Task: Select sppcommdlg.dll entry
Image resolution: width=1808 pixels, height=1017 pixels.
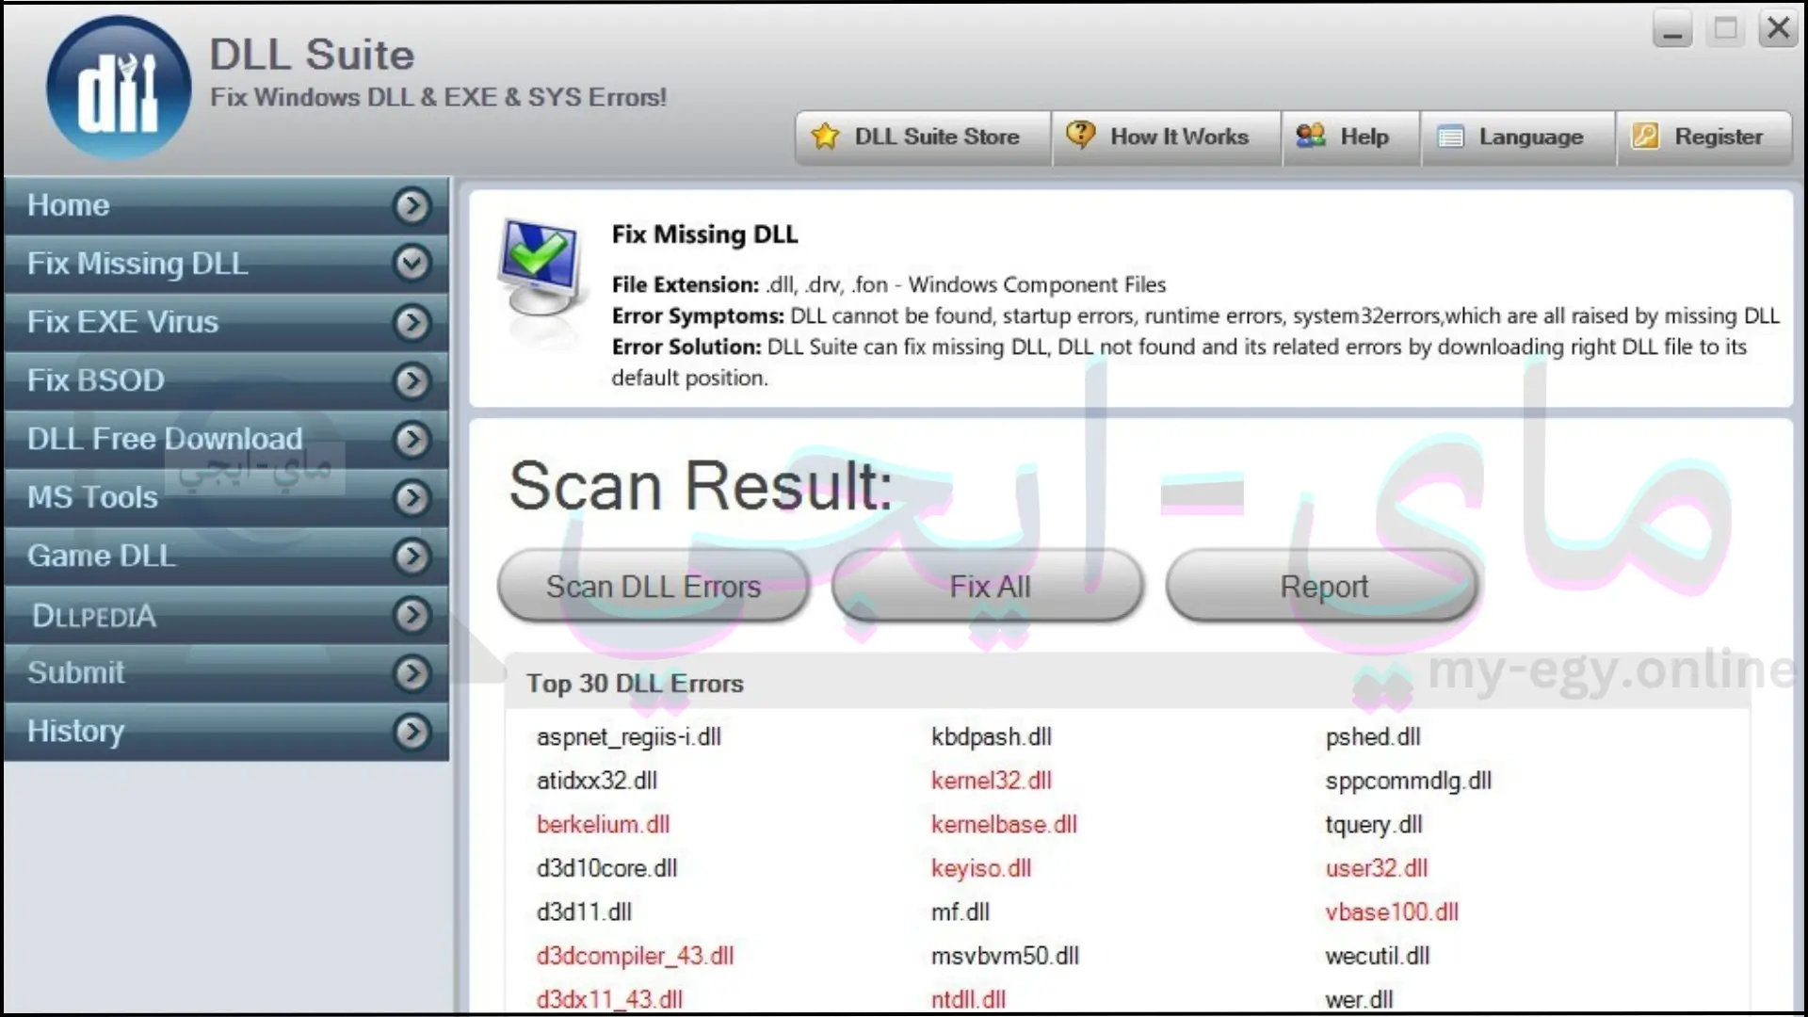Action: pyautogui.click(x=1409, y=781)
